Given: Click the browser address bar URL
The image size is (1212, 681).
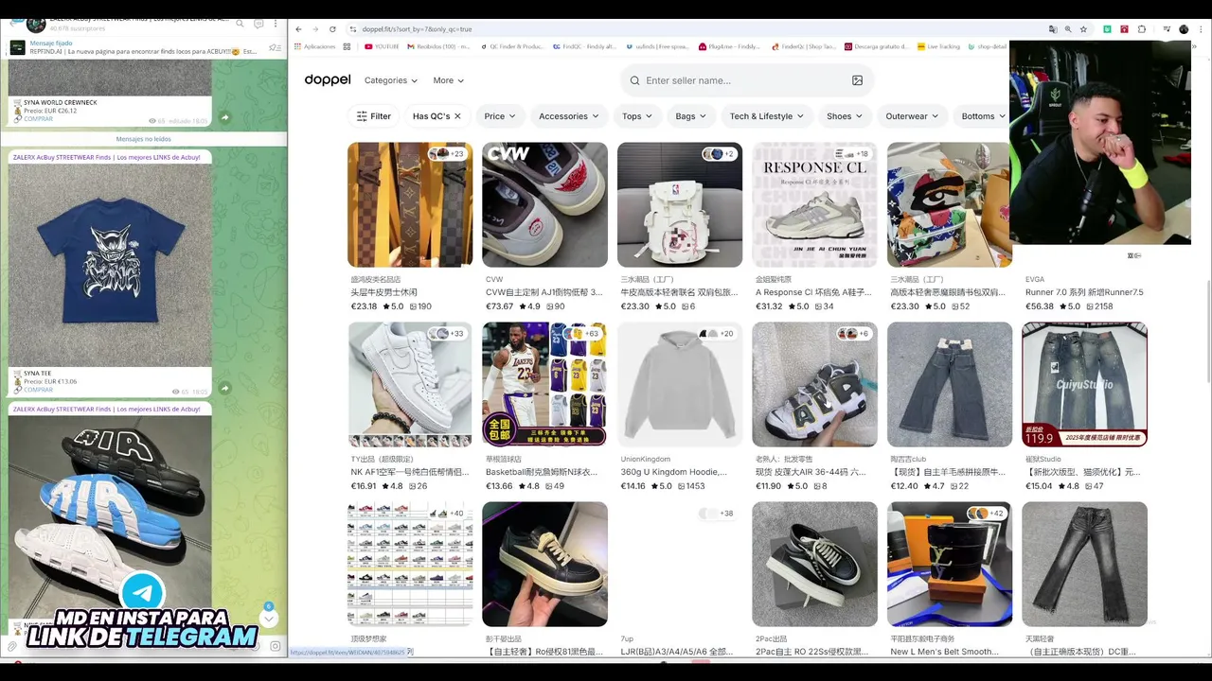Looking at the screenshot, I should (x=417, y=29).
